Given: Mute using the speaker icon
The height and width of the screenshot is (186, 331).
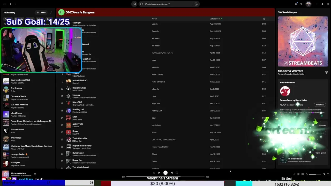Looking at the screenshot, I should point(306,174).
